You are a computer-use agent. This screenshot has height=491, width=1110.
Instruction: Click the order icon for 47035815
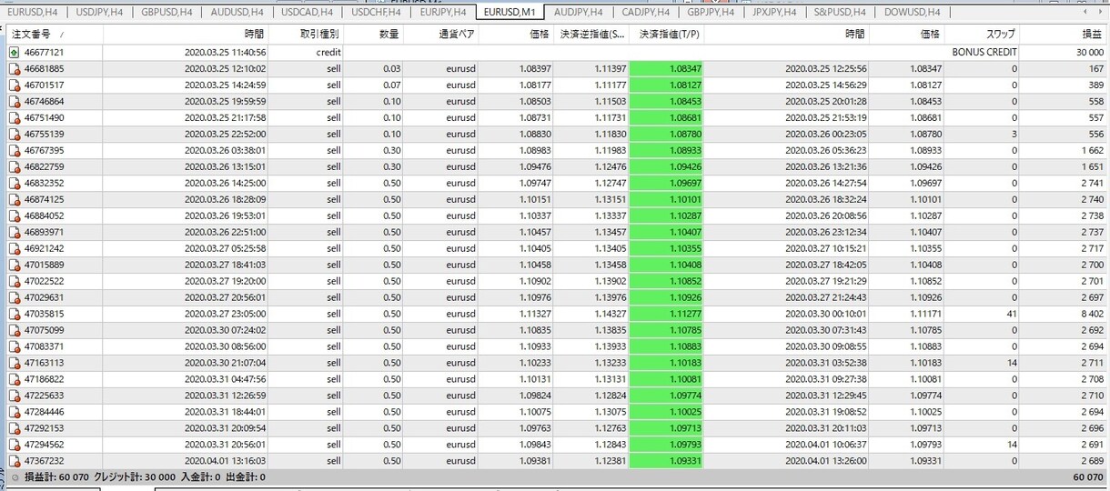14,315
